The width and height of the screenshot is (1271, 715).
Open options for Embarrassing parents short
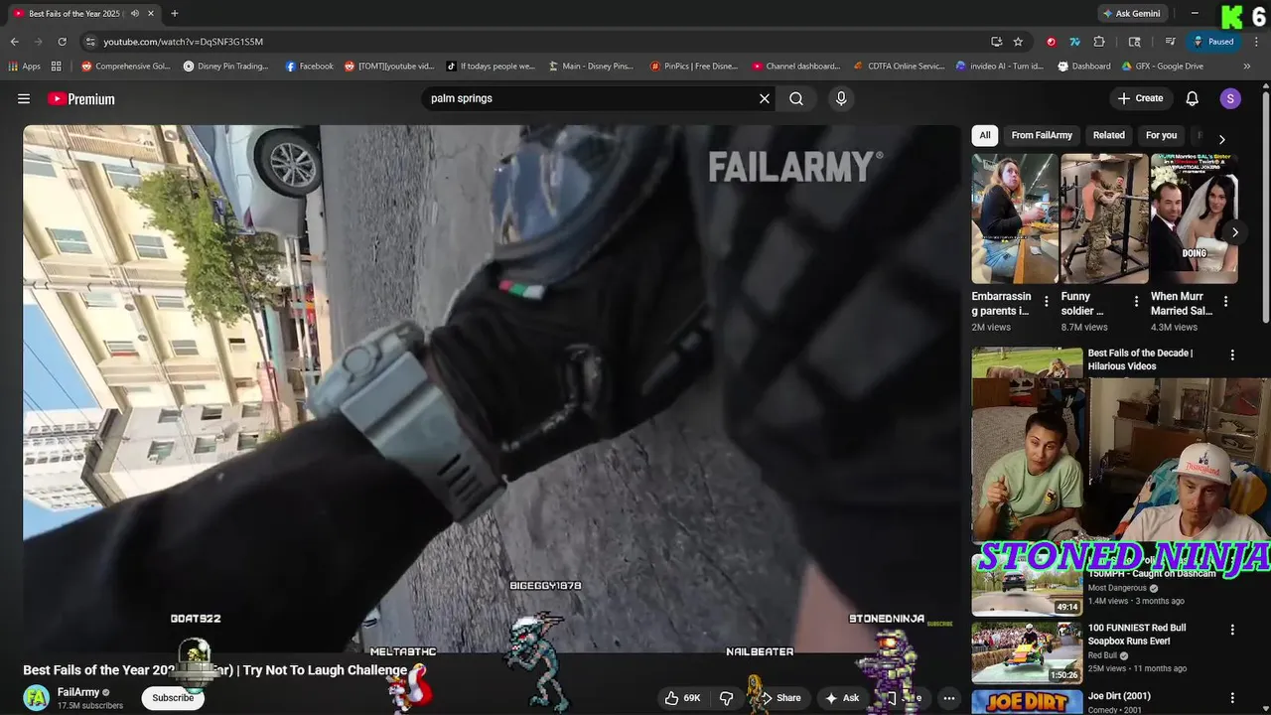pos(1046,302)
